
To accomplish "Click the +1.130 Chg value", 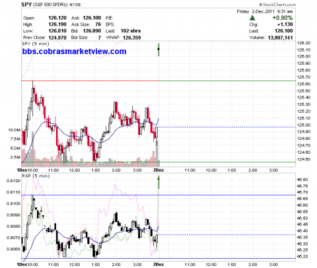I will click(285, 24).
